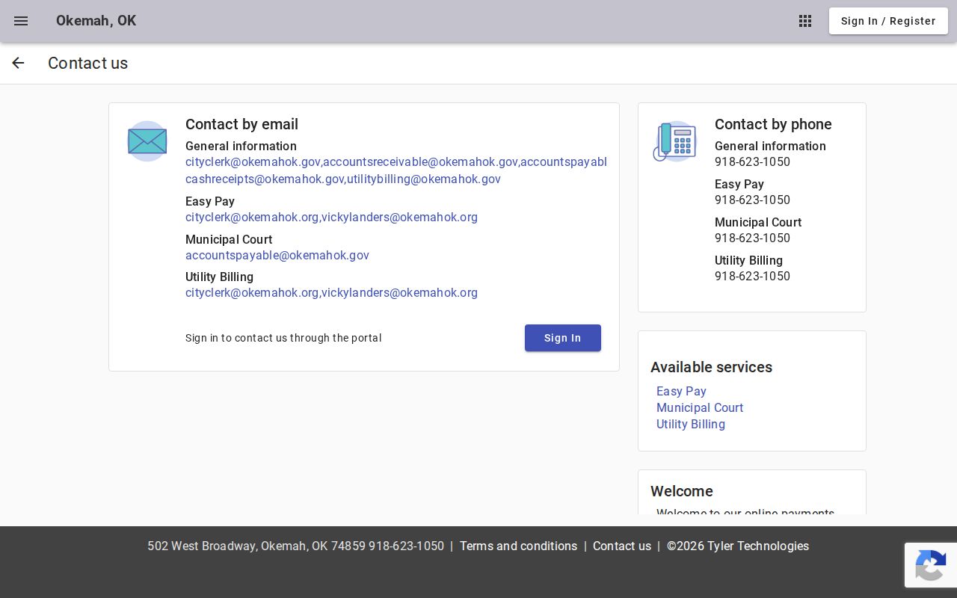Image resolution: width=957 pixels, height=598 pixels.
Task: Click the Utility Billing label in email card
Action: (219, 277)
